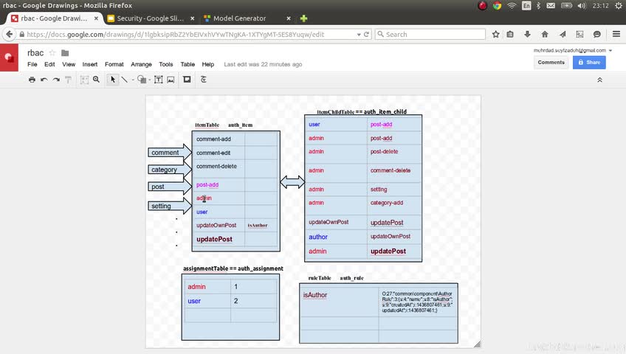Viewport: 626px width, 354px height.
Task: Click the author cell in itemChildTable
Action: [x=336, y=237]
